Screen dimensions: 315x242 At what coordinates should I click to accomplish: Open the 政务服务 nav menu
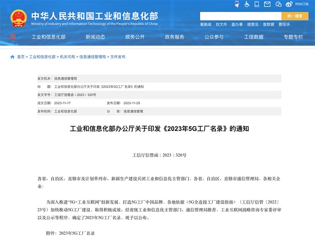click(174, 37)
